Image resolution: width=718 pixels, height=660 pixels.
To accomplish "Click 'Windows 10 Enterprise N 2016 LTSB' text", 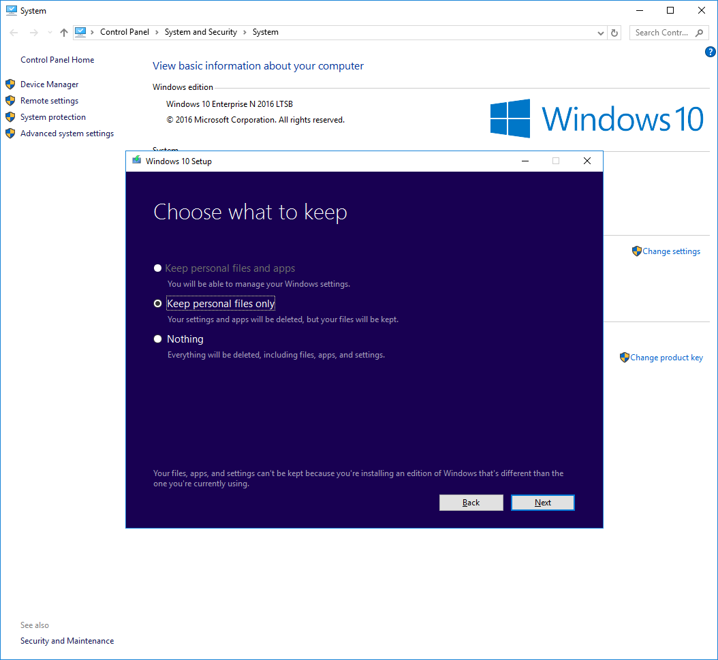I will tap(230, 104).
